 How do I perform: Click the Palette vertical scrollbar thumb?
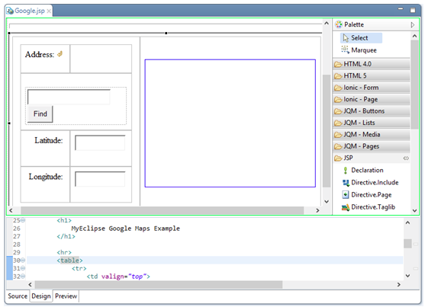pos(414,85)
